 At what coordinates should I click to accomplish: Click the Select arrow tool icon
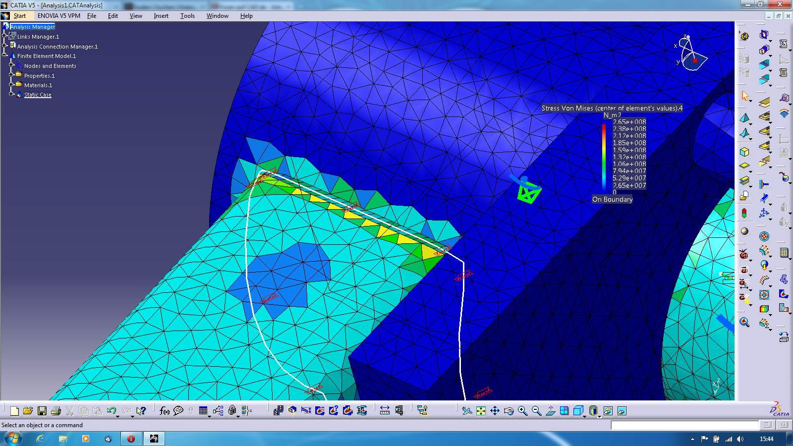[x=745, y=96]
